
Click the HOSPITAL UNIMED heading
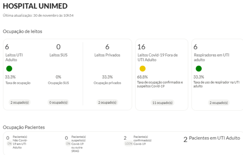[x=35, y=6]
